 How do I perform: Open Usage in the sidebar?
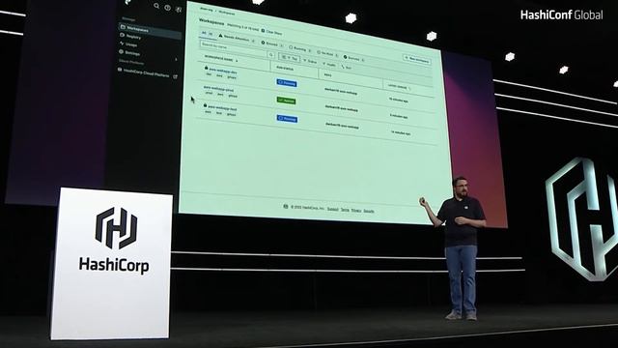128,44
